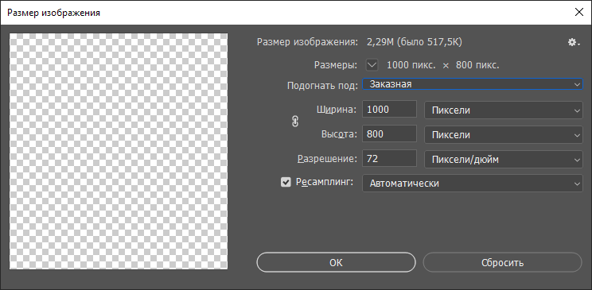Click the Высота value field showing 800

(390, 133)
